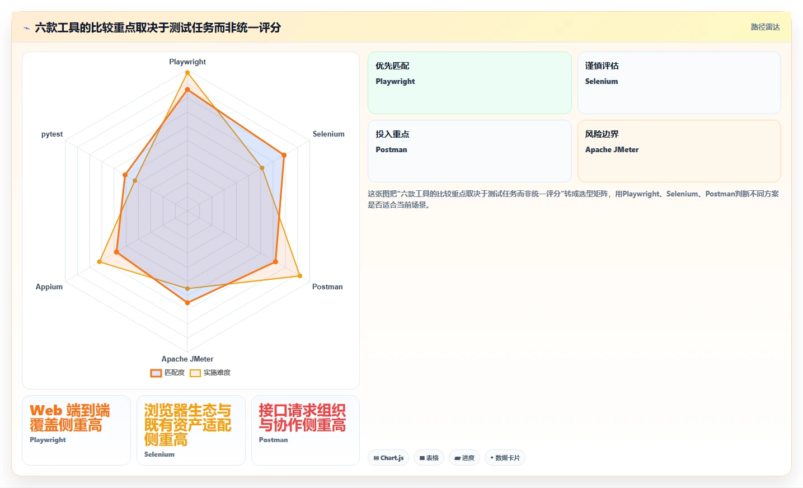Click the icon inside the Chart.js chip
The height and width of the screenshot is (488, 803).
376,458
